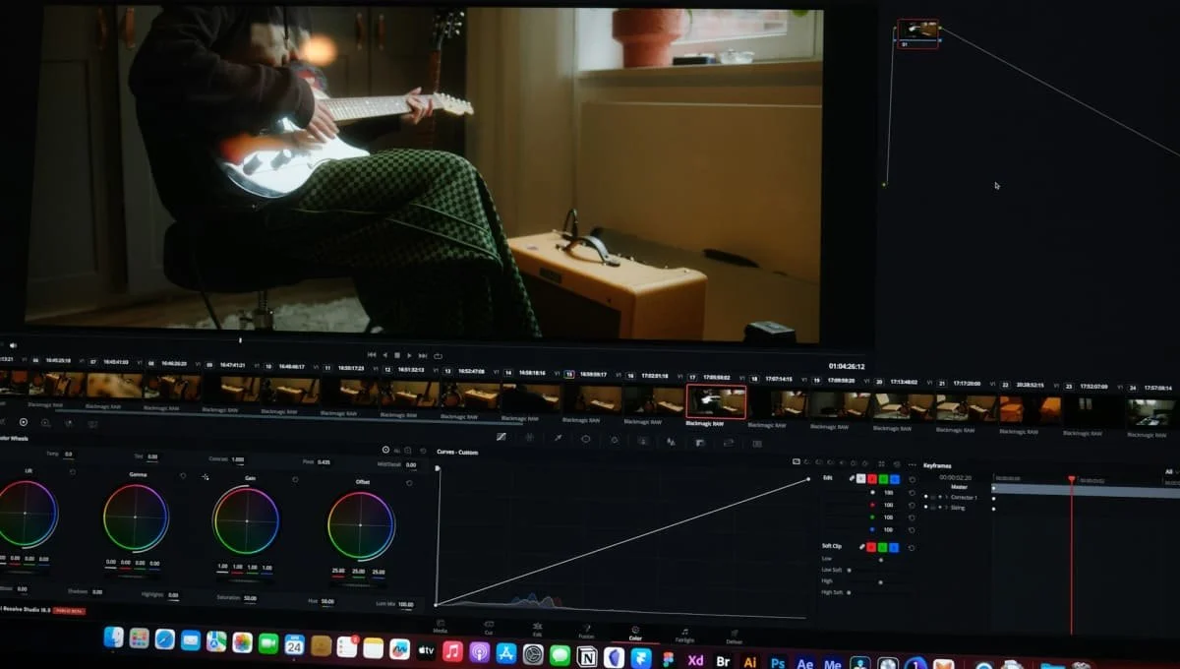
Task: Open the Tracker palette icon
Action: 614,437
